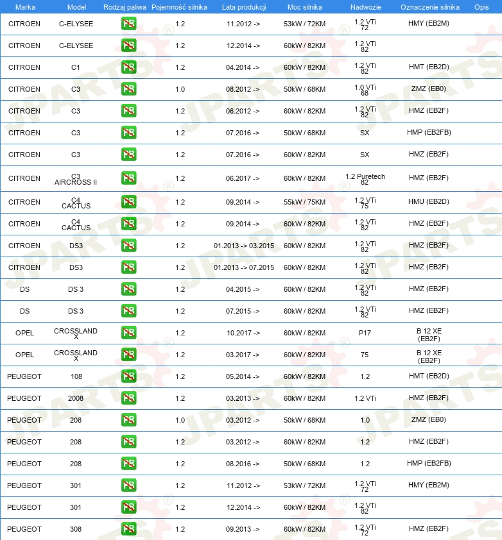
Task: Click the 05.2014 -> production date
Action: click(x=243, y=376)
